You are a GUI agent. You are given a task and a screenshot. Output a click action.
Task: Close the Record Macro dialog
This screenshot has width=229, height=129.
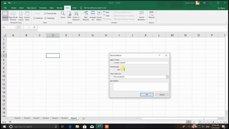pyautogui.click(x=166, y=55)
